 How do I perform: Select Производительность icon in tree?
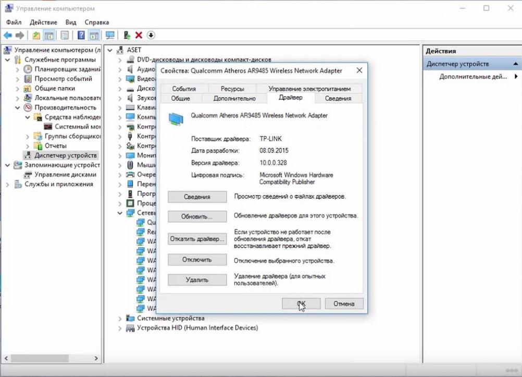[28, 107]
